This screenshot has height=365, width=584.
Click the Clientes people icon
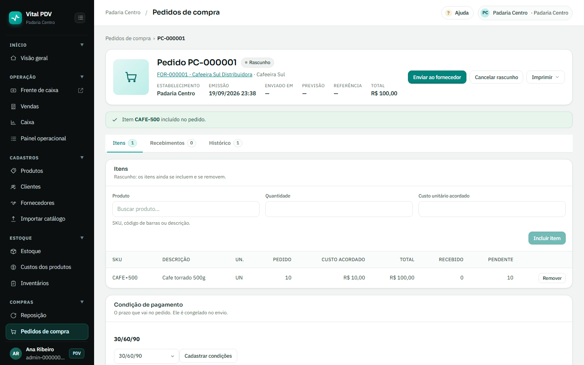(x=13, y=187)
